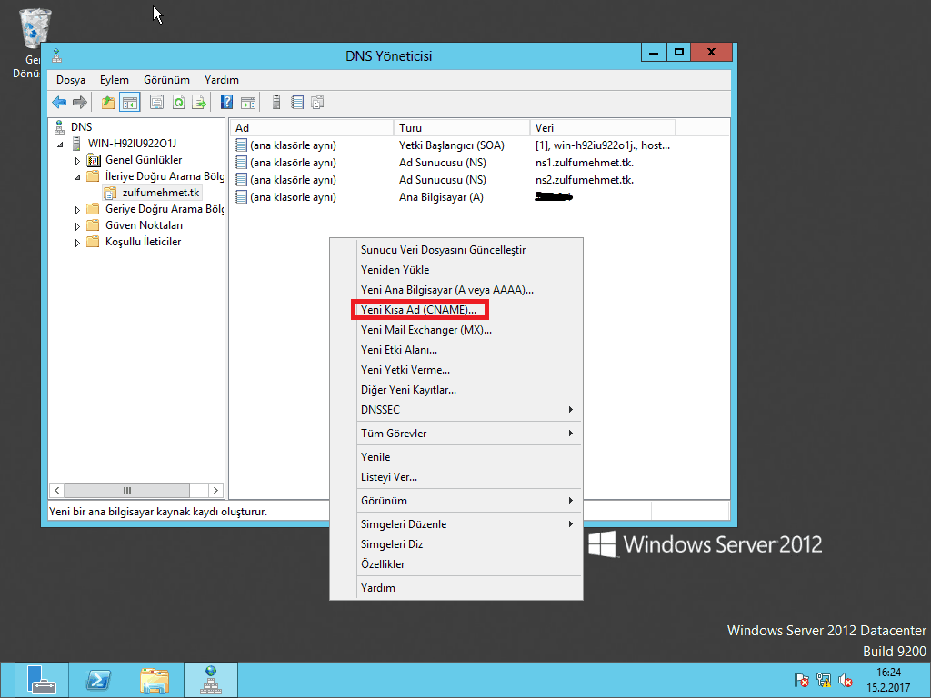Screen dimensions: 931x698
Task: Click the tree pane horizontal scrollbar thumb
Action: [x=127, y=490]
